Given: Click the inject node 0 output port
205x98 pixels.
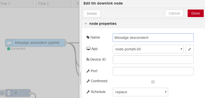Looking at the screenshot, I should coord(30,93).
